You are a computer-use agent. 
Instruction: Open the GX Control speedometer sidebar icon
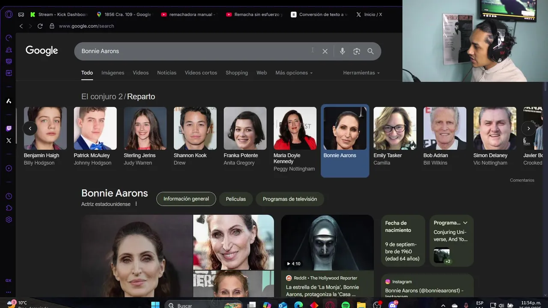point(9,38)
